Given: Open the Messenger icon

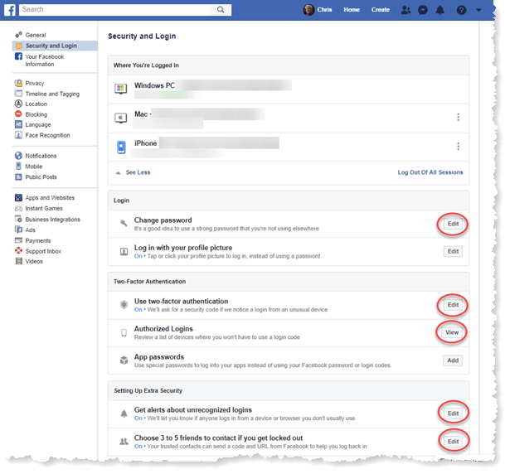Looking at the screenshot, I should point(423,10).
